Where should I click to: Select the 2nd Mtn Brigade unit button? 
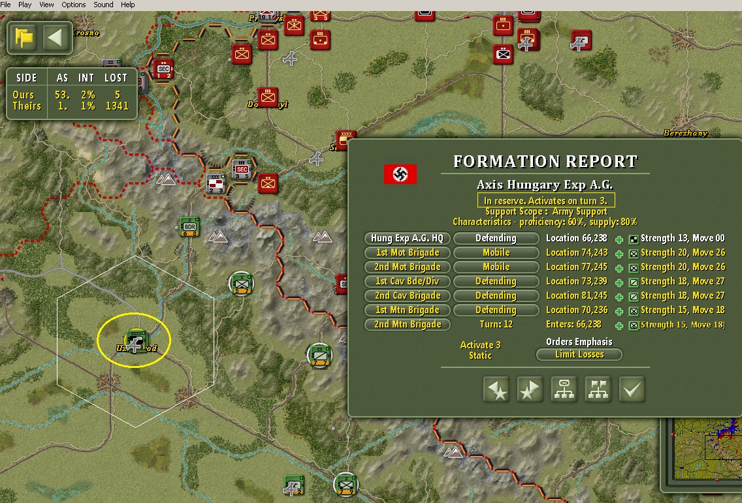[x=407, y=325]
